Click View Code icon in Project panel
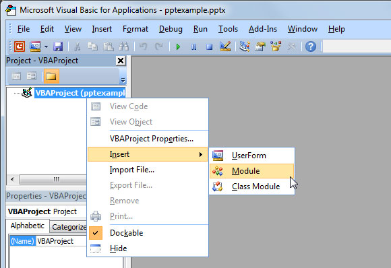 (x=16, y=76)
